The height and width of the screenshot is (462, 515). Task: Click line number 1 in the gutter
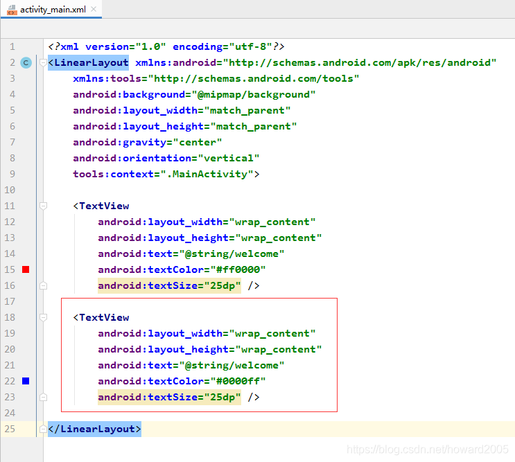12,46
